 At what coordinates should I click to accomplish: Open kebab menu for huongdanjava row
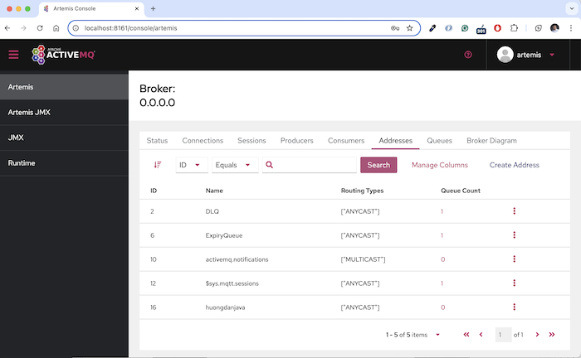pos(514,307)
